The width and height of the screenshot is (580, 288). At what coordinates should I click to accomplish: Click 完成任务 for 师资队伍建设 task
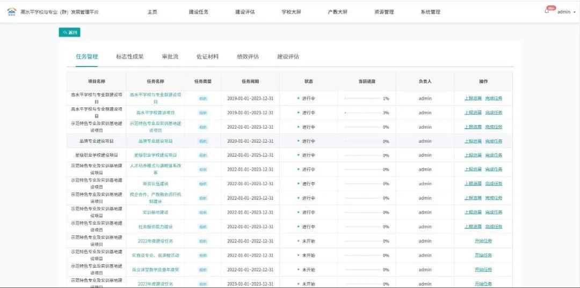(494, 183)
